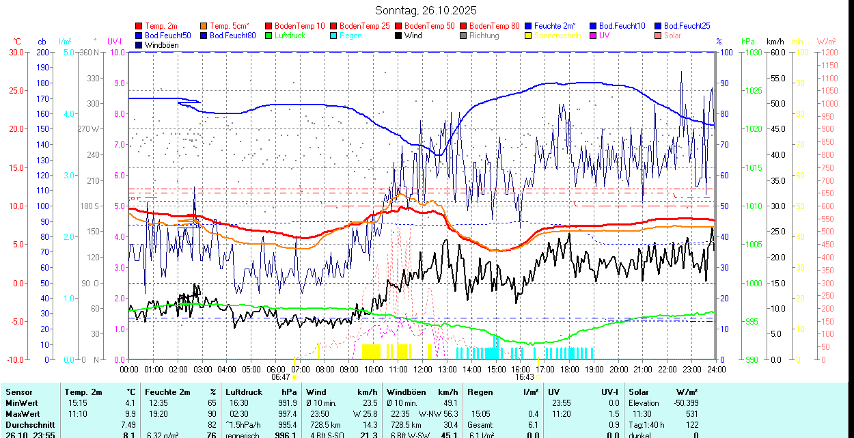Click the 16:43 sunset time marker

click(x=524, y=377)
